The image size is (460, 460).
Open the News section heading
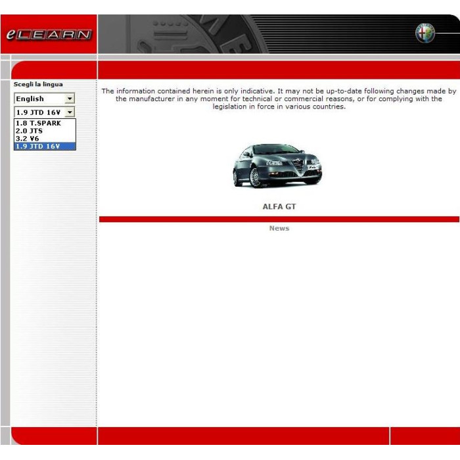coord(279,228)
